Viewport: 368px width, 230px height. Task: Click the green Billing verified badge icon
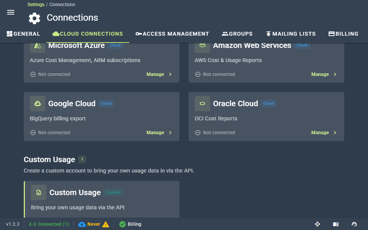point(122,224)
